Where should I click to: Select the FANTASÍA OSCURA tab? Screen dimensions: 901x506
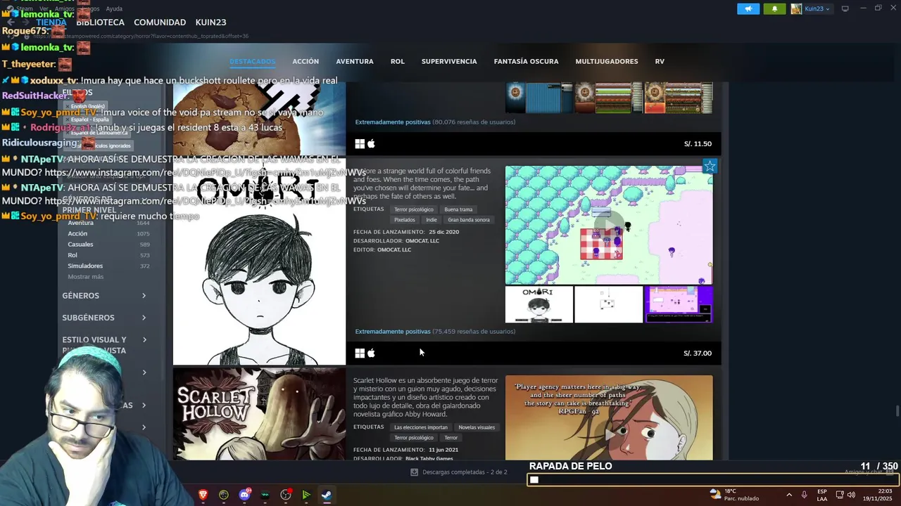526,61
